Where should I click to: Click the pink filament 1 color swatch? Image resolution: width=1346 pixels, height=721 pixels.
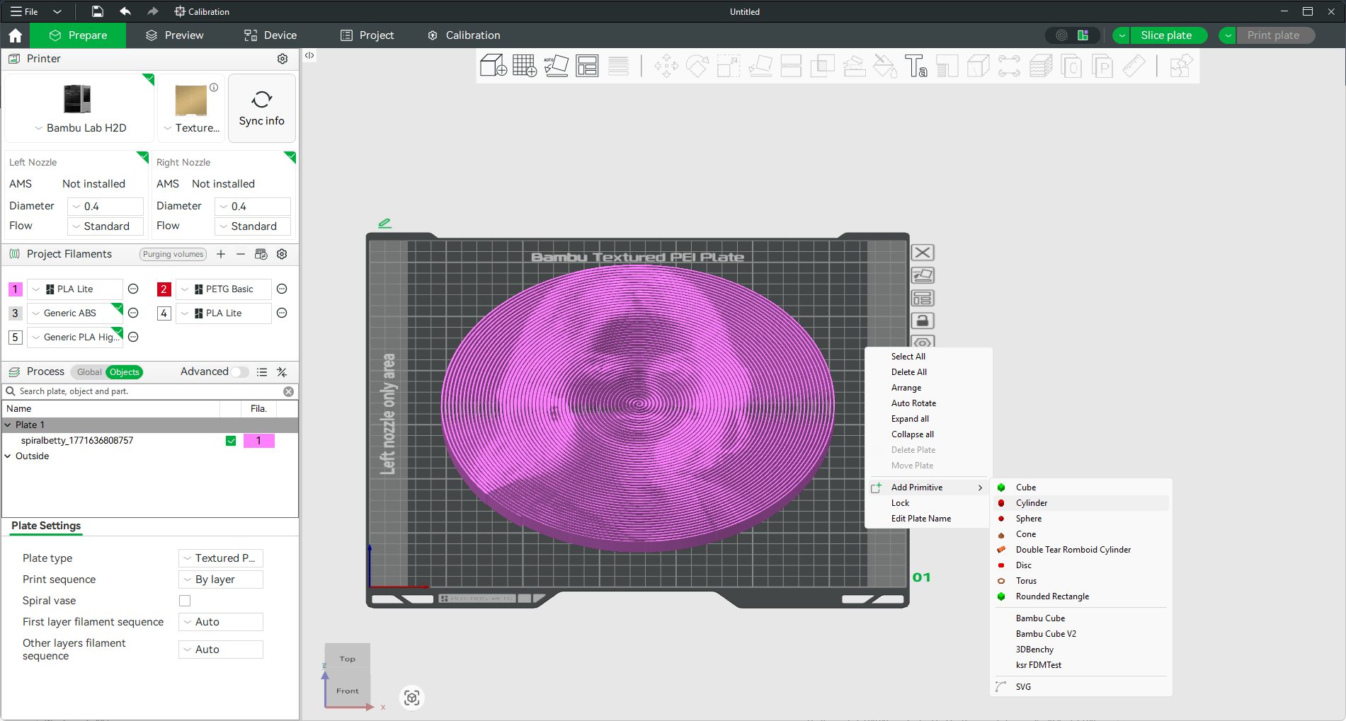[15, 289]
